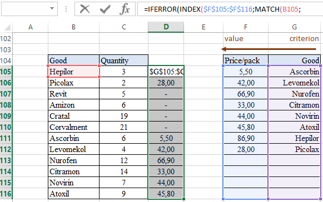Open Insert Function fx dialog
Screen dimensions: 323x202
pos(125,9)
